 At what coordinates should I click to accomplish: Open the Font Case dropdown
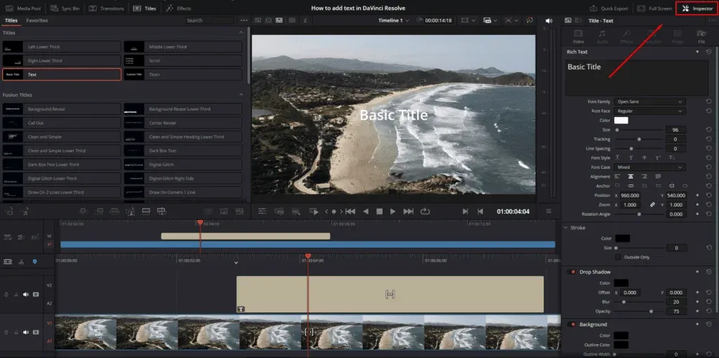point(649,167)
